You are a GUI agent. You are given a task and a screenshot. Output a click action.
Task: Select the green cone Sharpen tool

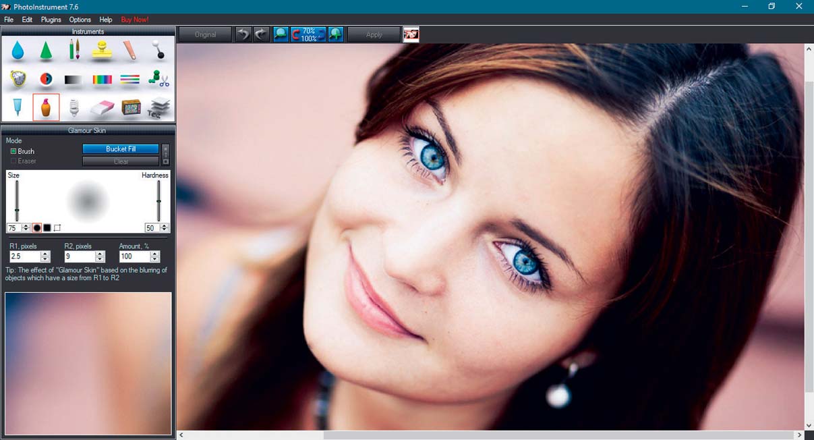(46, 51)
